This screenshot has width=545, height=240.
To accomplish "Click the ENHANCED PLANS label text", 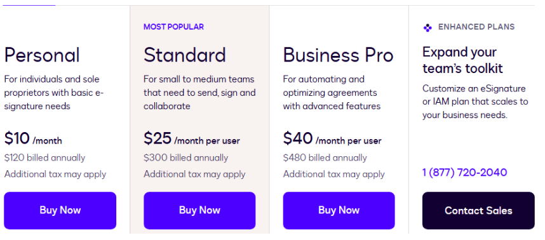I will point(476,27).
